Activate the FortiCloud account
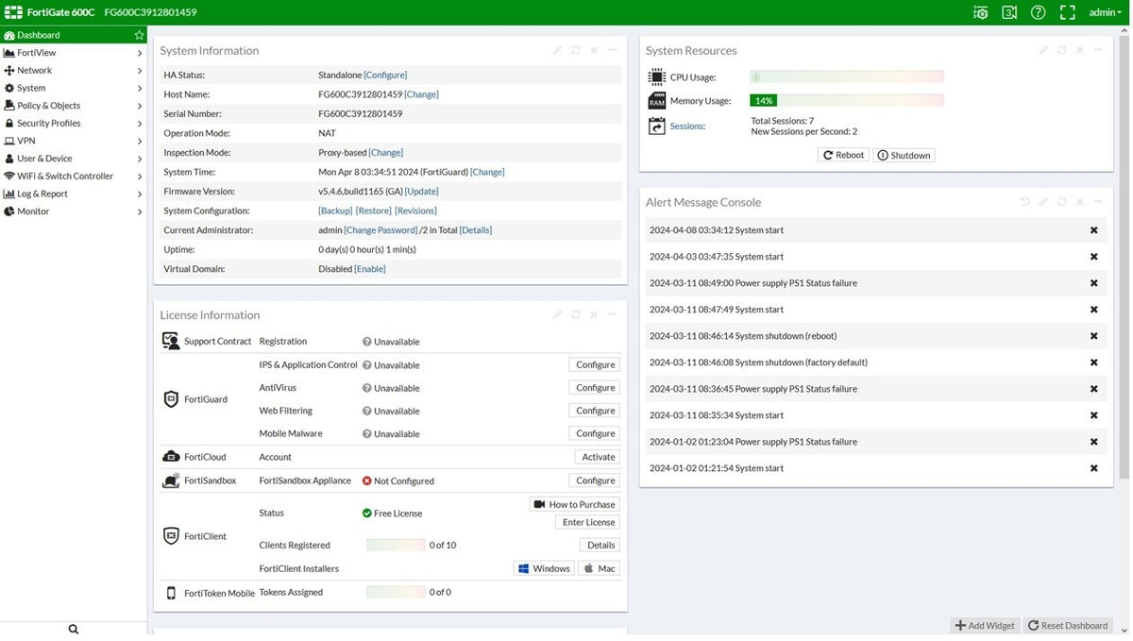This screenshot has height=641, width=1133. [598, 457]
